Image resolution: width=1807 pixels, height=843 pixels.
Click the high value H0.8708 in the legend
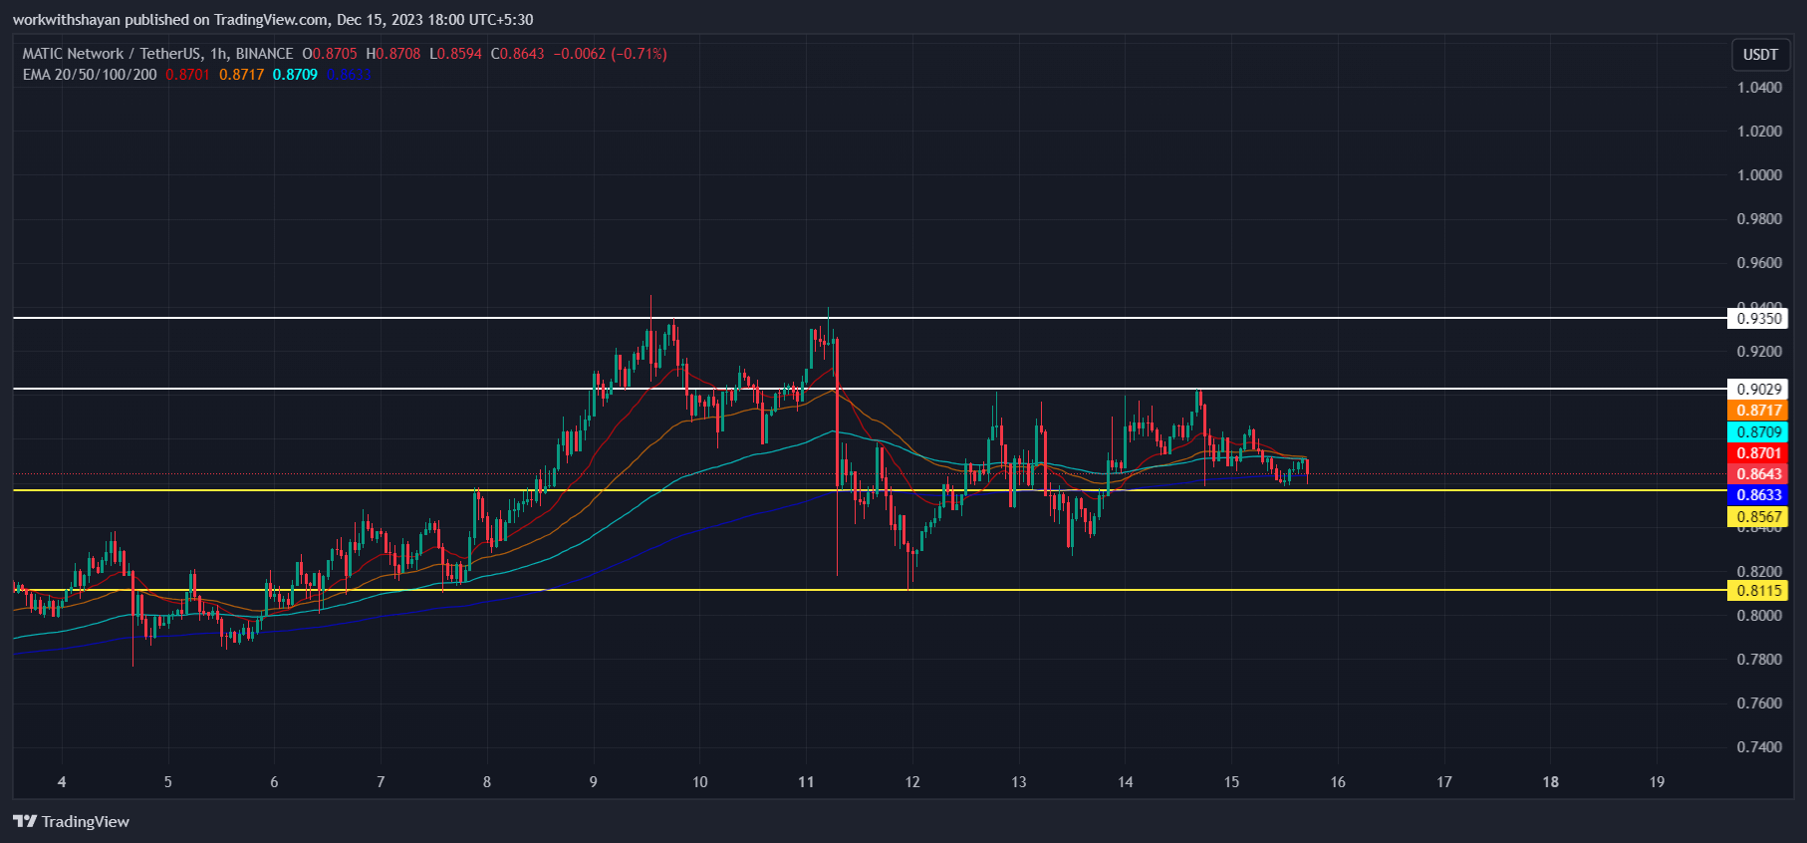(393, 54)
